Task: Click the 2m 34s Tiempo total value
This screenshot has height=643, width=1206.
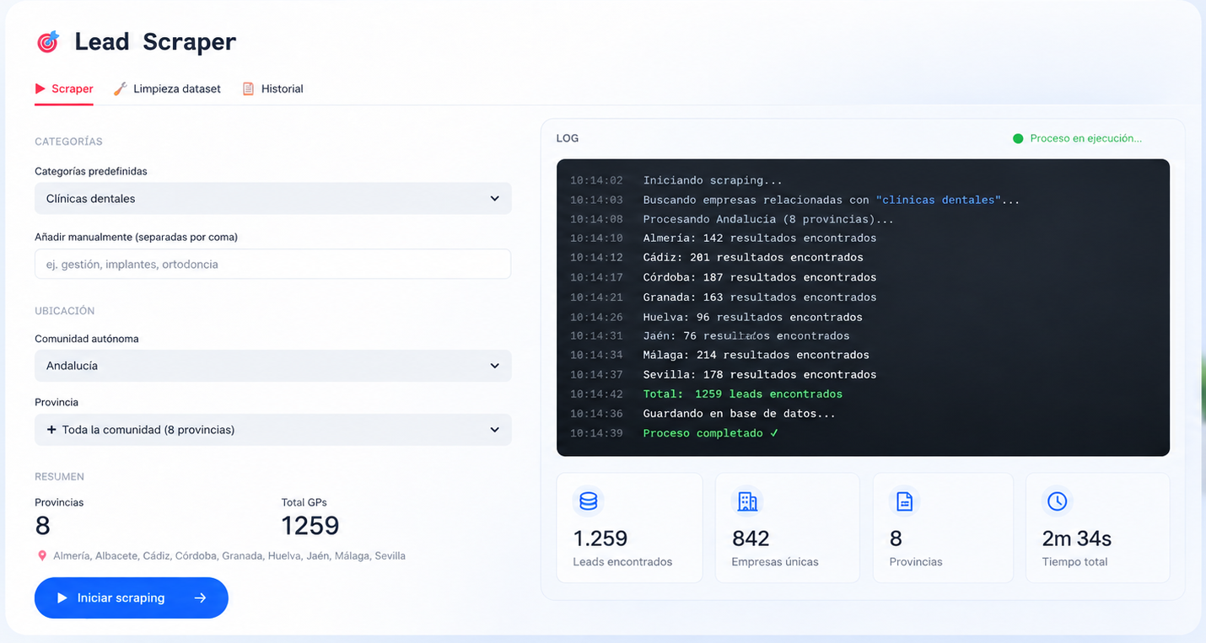Action: pyautogui.click(x=1077, y=539)
